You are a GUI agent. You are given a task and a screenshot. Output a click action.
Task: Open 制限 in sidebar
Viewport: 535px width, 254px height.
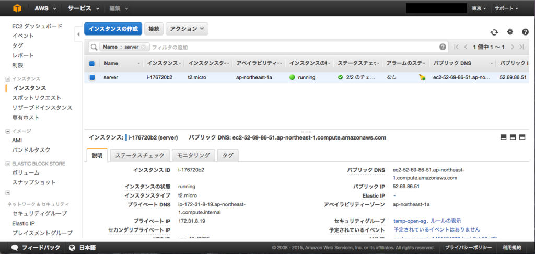click(17, 65)
